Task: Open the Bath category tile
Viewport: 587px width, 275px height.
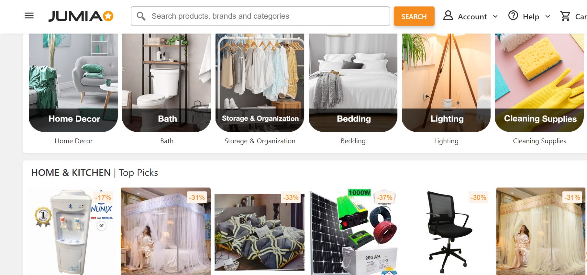Action: 167,83
